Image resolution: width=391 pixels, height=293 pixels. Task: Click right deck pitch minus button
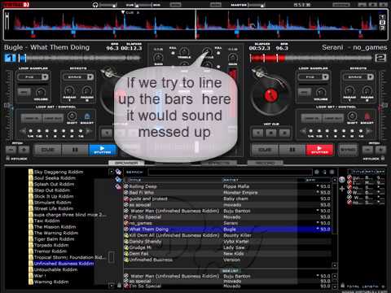367,150
